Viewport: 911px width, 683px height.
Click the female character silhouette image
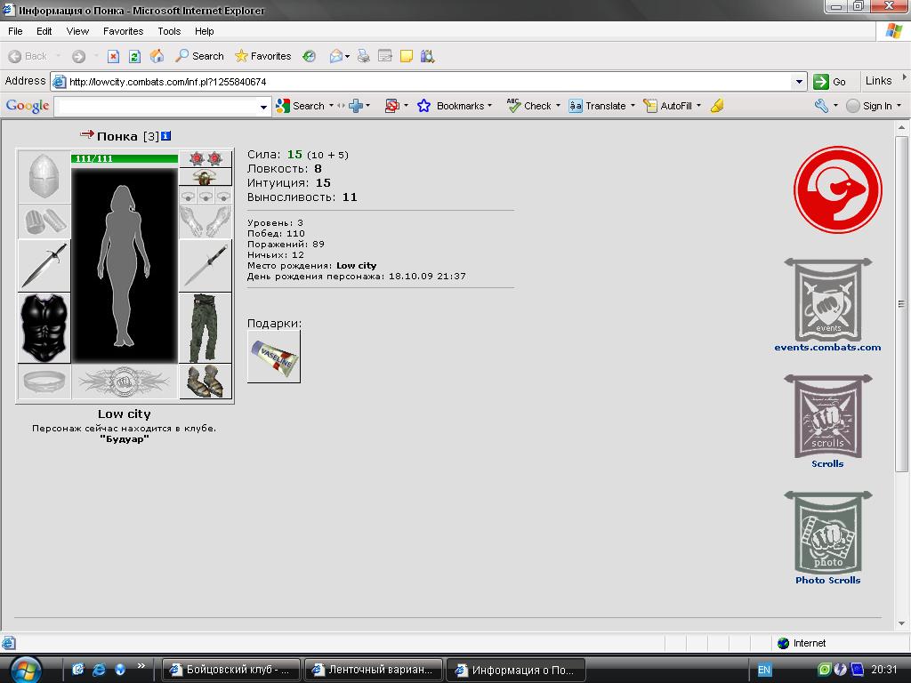click(125, 265)
